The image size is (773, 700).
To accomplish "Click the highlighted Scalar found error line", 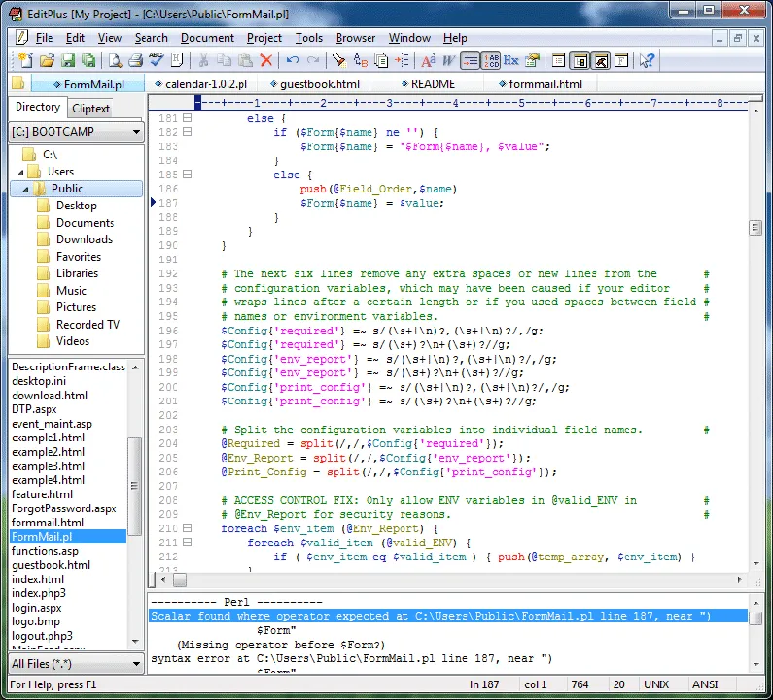I will (x=447, y=616).
